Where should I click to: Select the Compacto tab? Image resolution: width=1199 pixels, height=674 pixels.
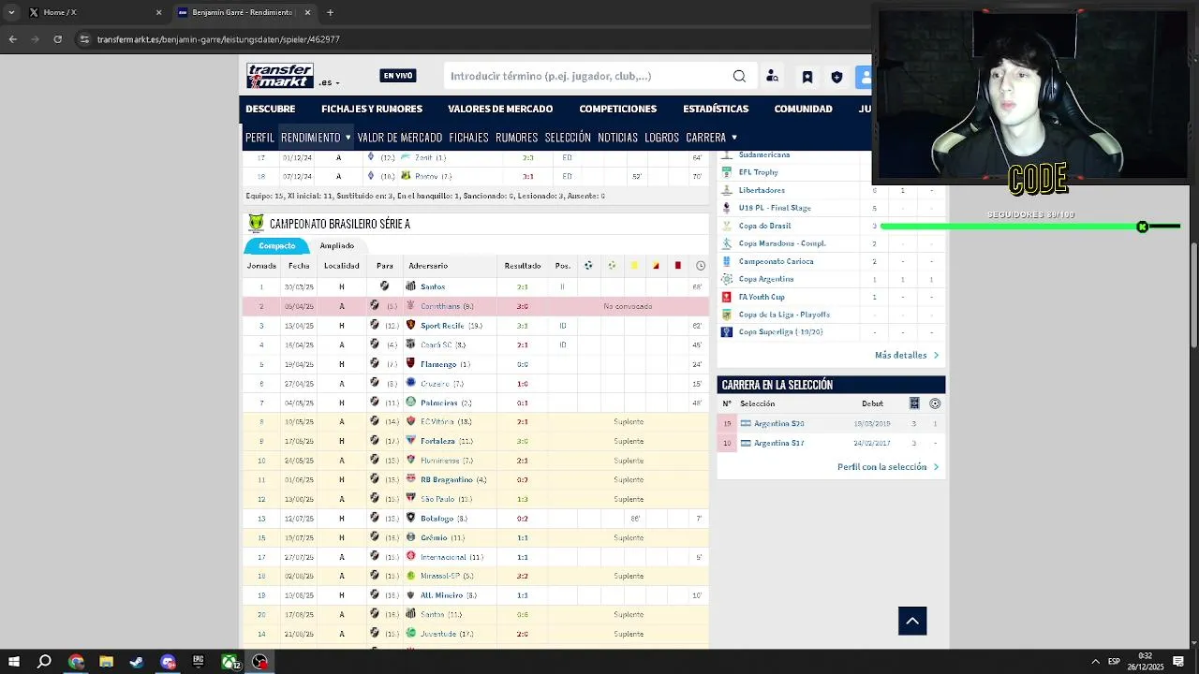point(276,246)
